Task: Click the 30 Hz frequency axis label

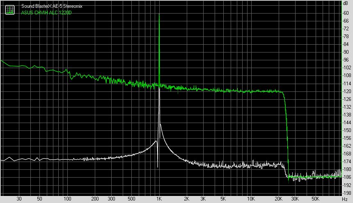Action: pos(19,199)
